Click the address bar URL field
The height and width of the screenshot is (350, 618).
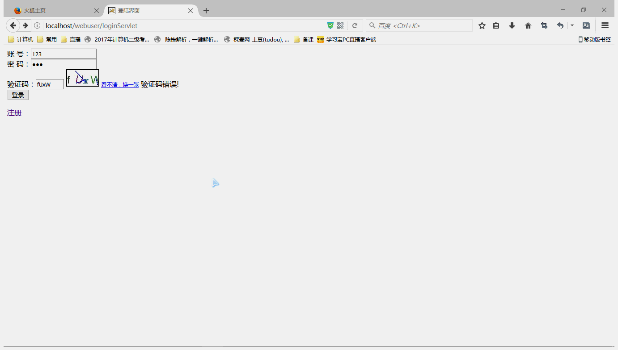point(184,25)
